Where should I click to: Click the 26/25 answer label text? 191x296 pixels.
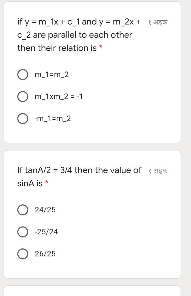point(45,254)
